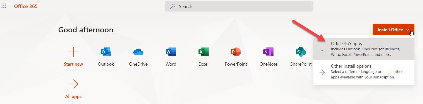Open the Install Office dropdown button
Screen dimensions: 423x104
coord(393,30)
